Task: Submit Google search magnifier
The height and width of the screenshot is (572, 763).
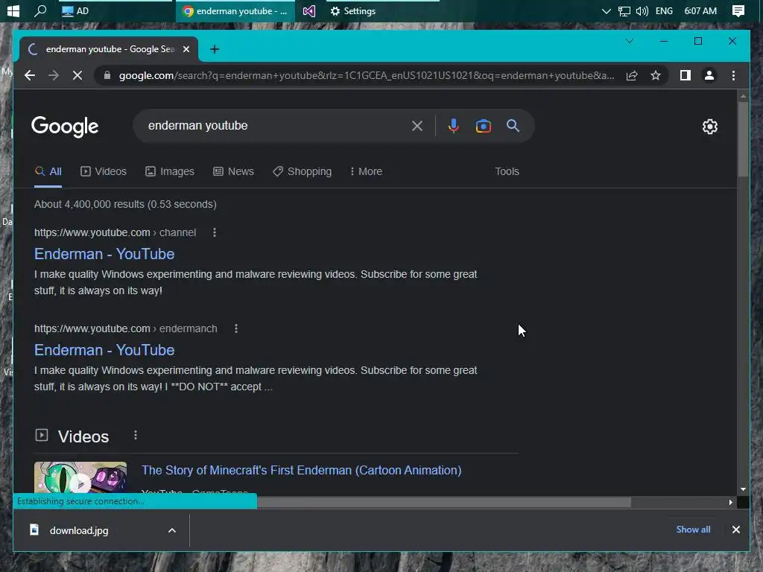Action: click(513, 126)
